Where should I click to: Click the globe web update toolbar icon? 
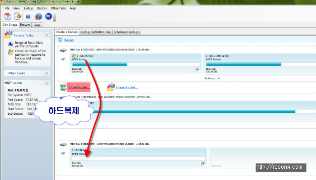39,17
